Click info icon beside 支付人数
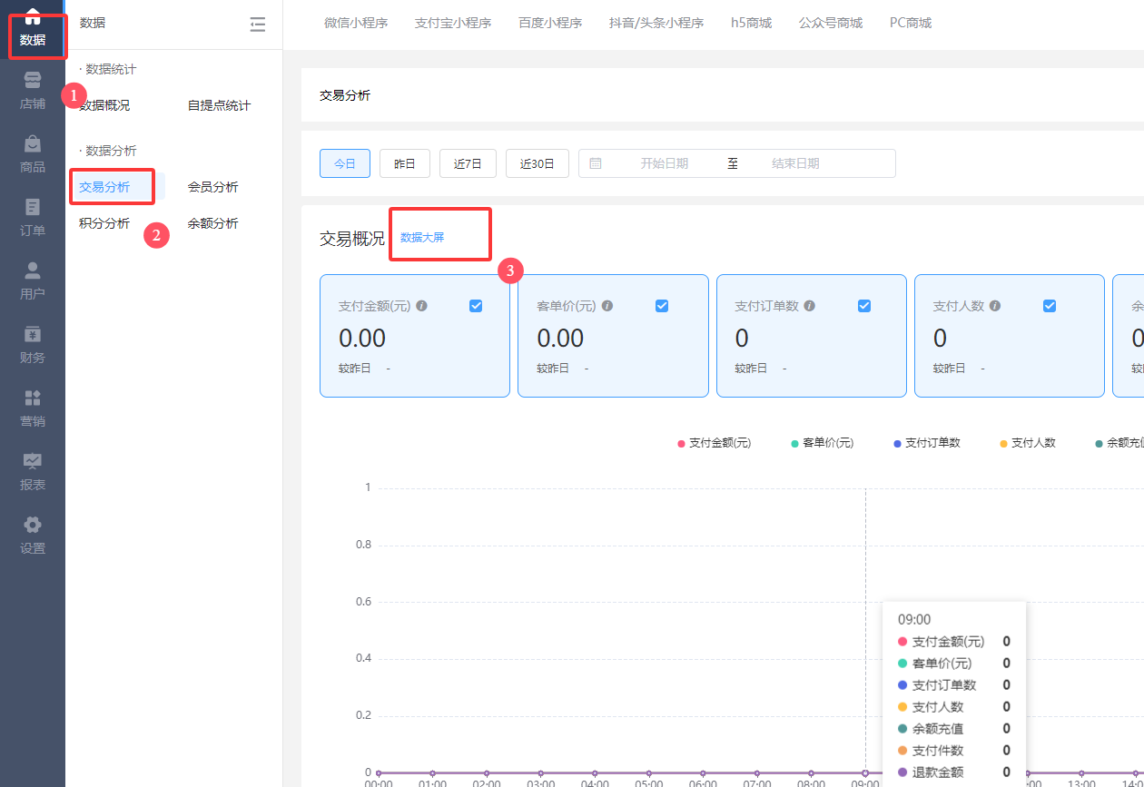This screenshot has height=787, width=1144. [995, 306]
